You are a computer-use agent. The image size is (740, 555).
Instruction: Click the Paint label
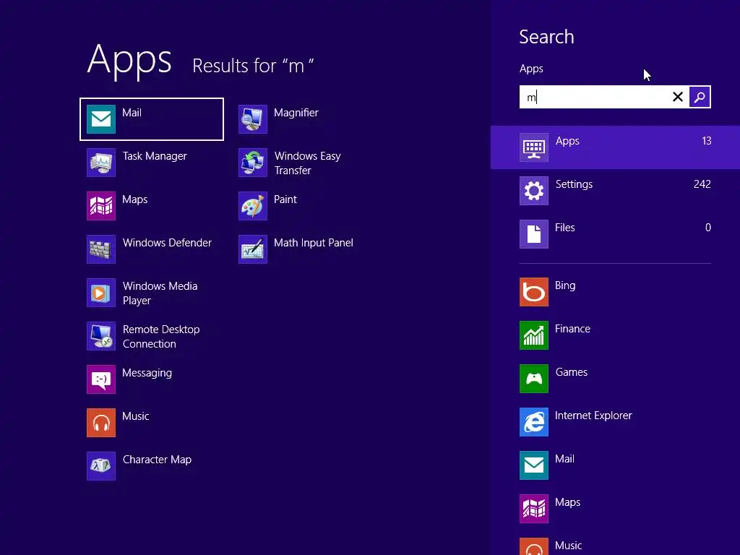[x=285, y=199]
